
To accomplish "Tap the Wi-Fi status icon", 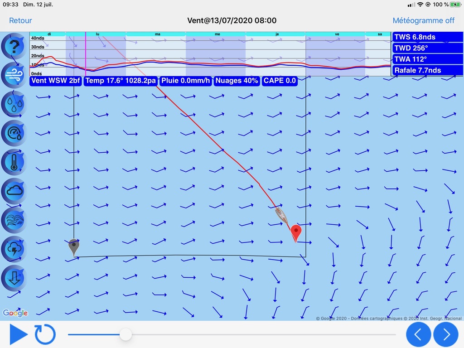I will 420,5.
